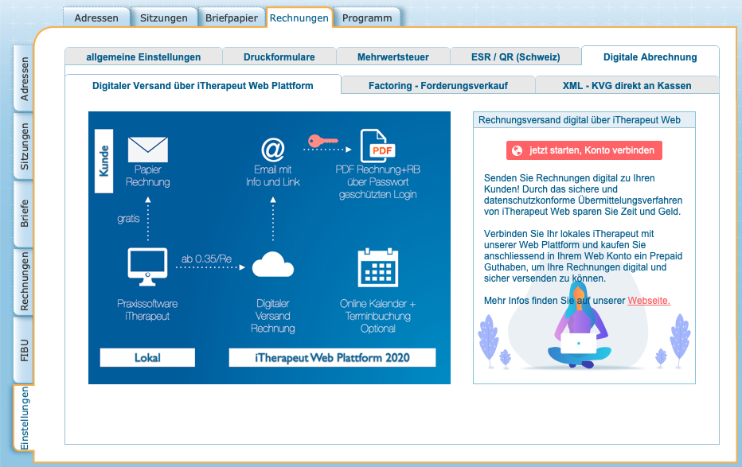This screenshot has height=467, width=742.
Task: Select the Sitzungen vertical side tab
Action: pos(24,146)
